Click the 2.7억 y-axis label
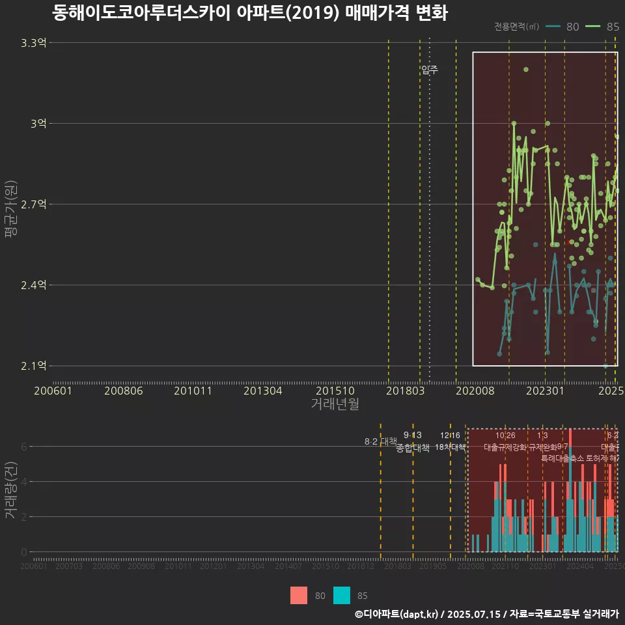625x625 pixels. coord(33,204)
